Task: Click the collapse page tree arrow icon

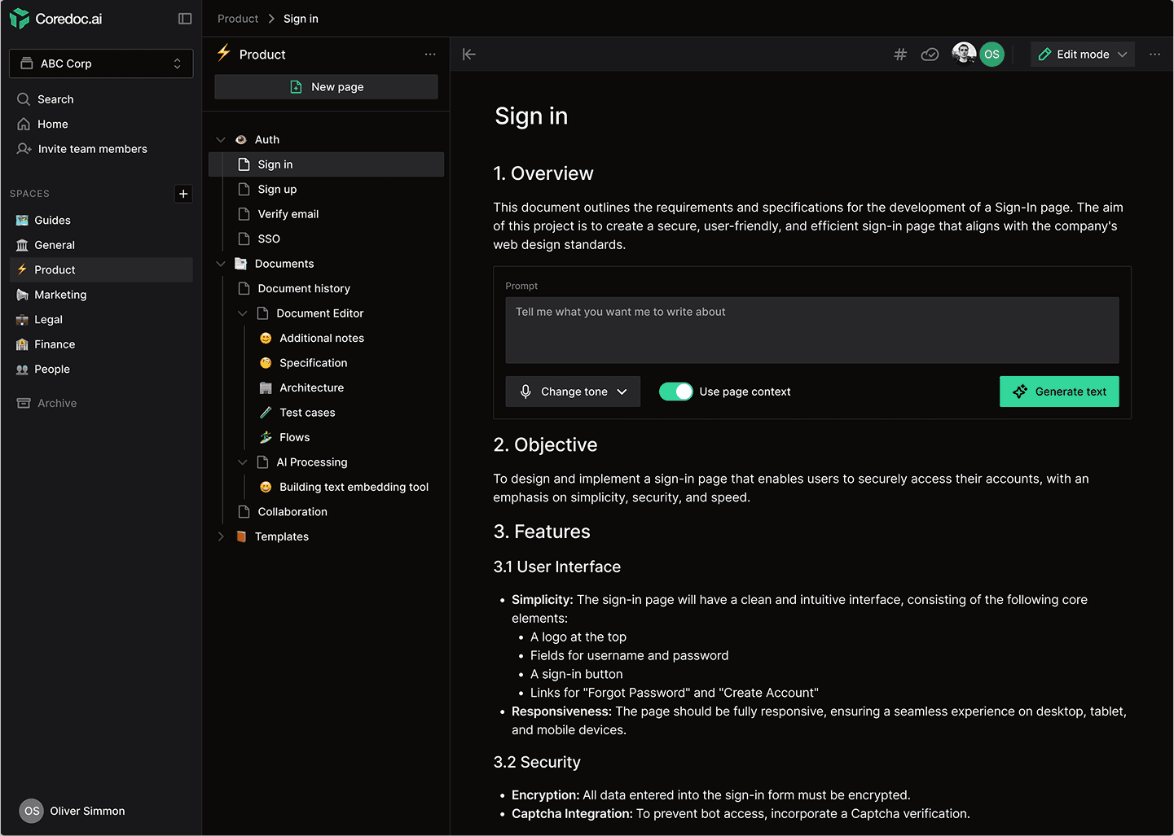Action: (469, 55)
